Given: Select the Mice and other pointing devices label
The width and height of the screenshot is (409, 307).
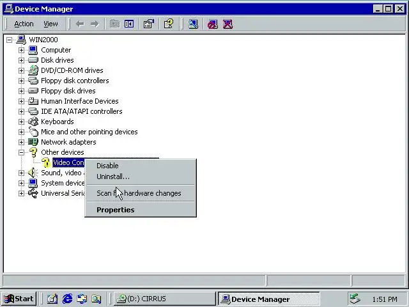Looking at the screenshot, I should pos(89,132).
